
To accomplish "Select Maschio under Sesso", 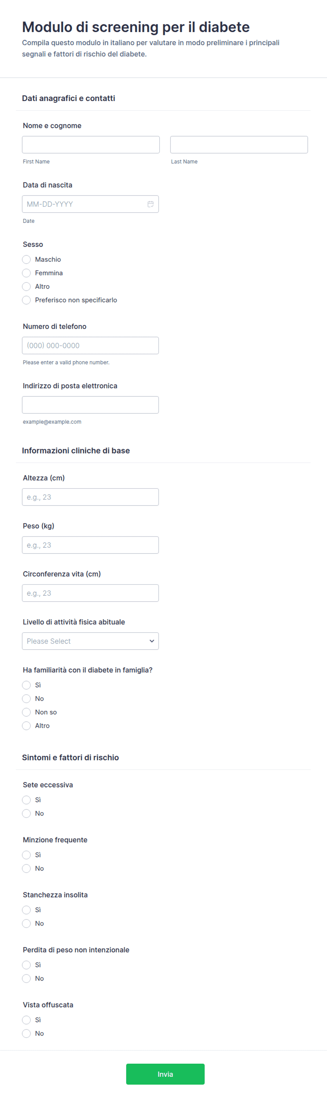I will point(26,259).
